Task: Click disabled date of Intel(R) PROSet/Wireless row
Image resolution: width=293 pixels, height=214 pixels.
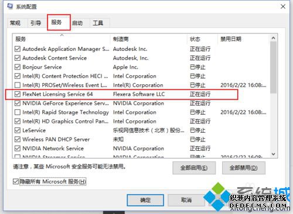Action: 243,85
